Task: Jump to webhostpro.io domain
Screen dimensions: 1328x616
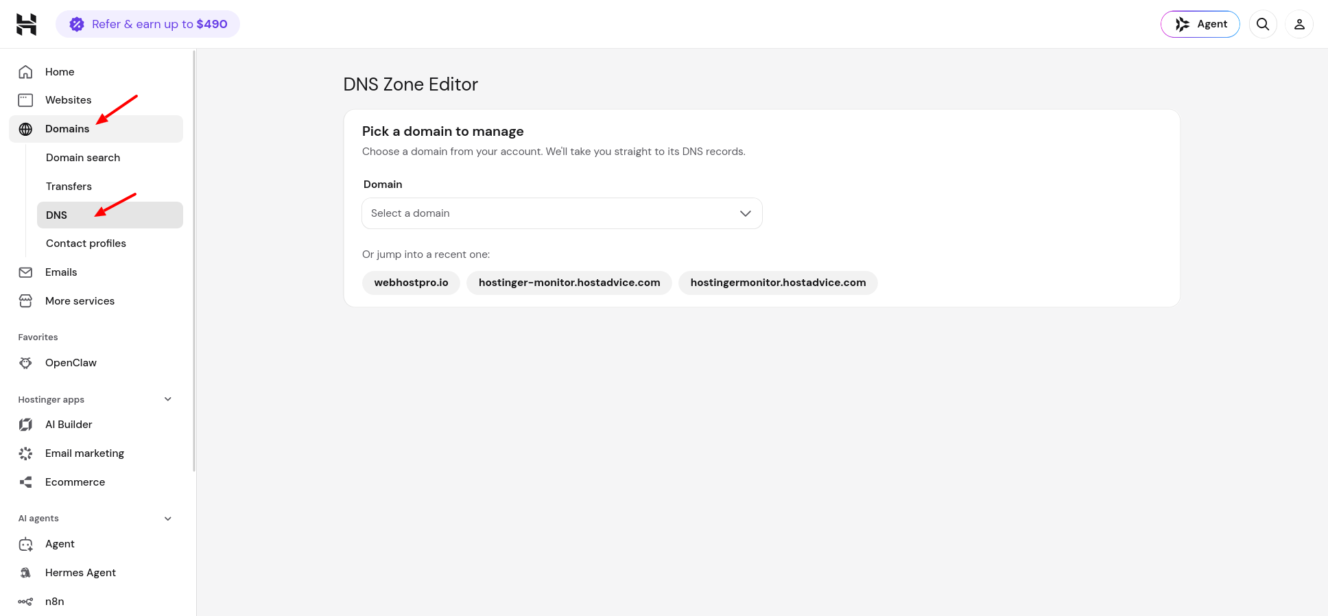Action: pyautogui.click(x=411, y=283)
